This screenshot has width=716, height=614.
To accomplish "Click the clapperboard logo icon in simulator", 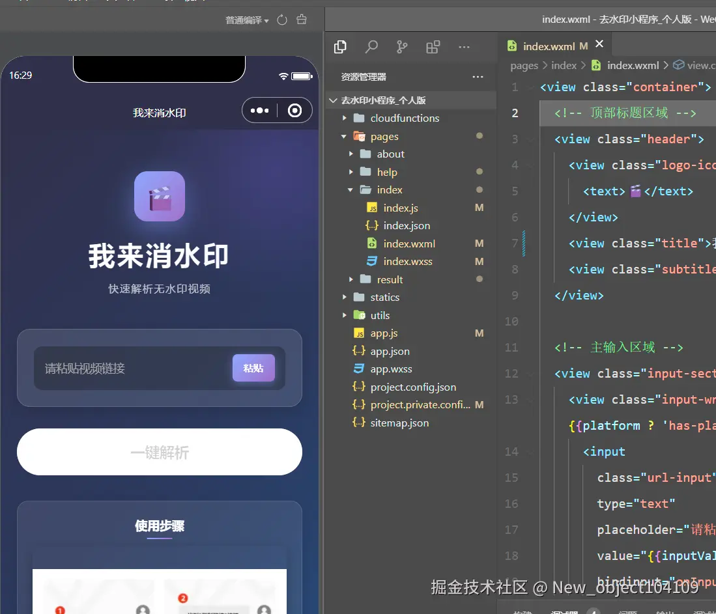I will click(x=160, y=196).
